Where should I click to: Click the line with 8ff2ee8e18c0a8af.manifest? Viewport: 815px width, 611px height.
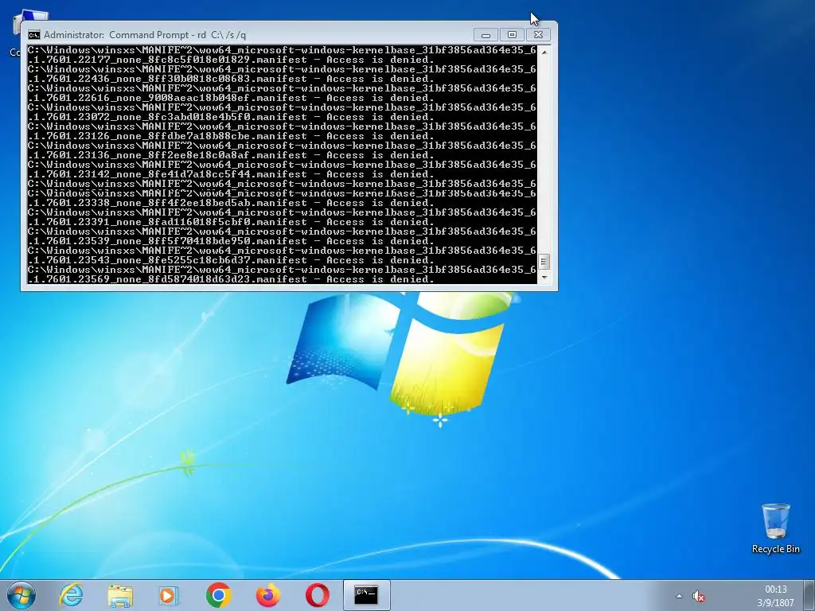[232, 155]
